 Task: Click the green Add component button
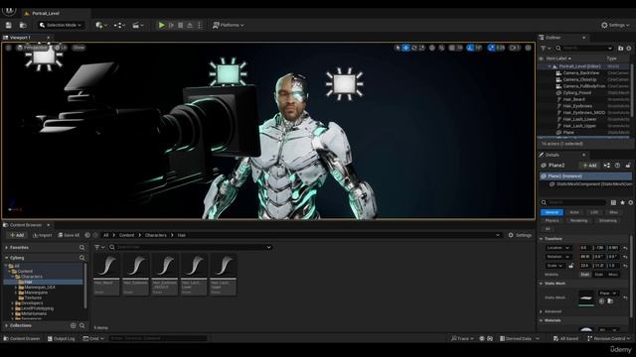pos(589,166)
